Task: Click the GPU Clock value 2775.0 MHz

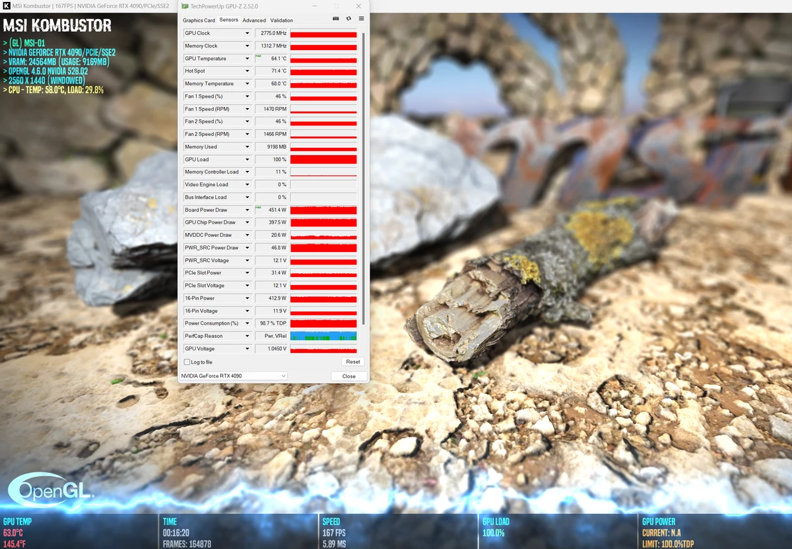Action: pyautogui.click(x=271, y=34)
